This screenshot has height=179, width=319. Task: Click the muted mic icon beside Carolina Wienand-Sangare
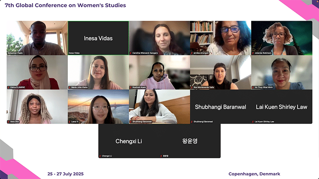pyautogui.click(x=131, y=53)
